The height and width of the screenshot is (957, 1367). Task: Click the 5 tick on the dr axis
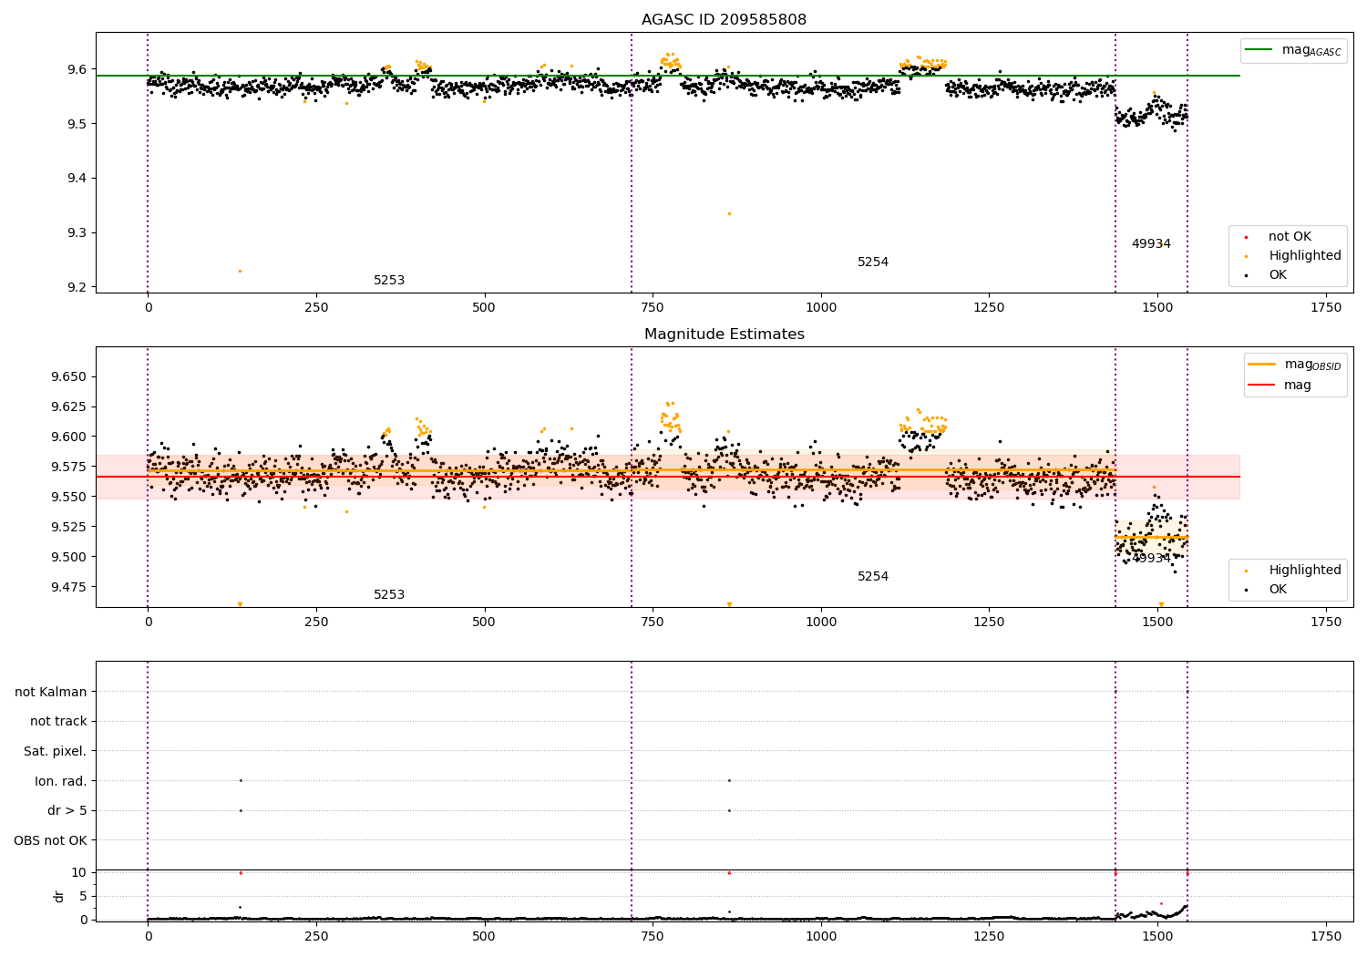click(84, 897)
